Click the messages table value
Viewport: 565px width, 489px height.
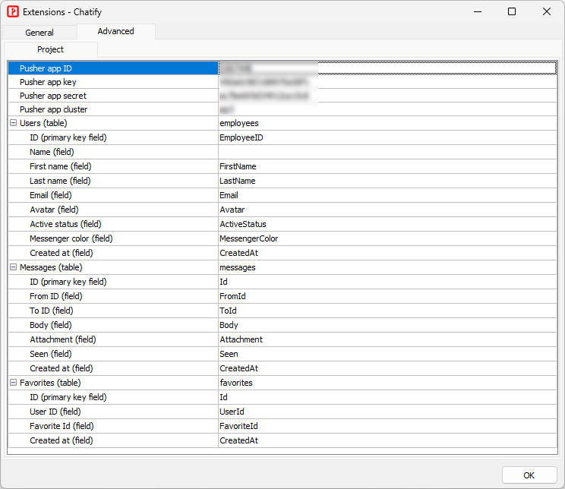pos(388,267)
